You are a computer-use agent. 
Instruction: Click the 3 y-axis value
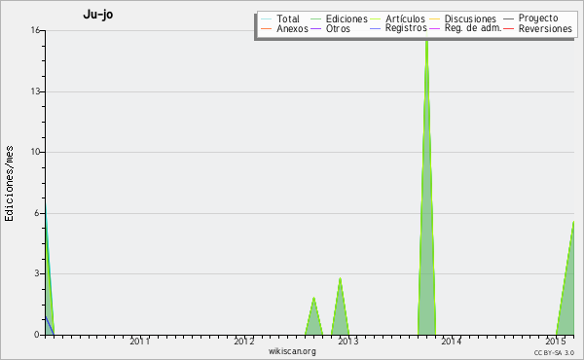[37, 273]
